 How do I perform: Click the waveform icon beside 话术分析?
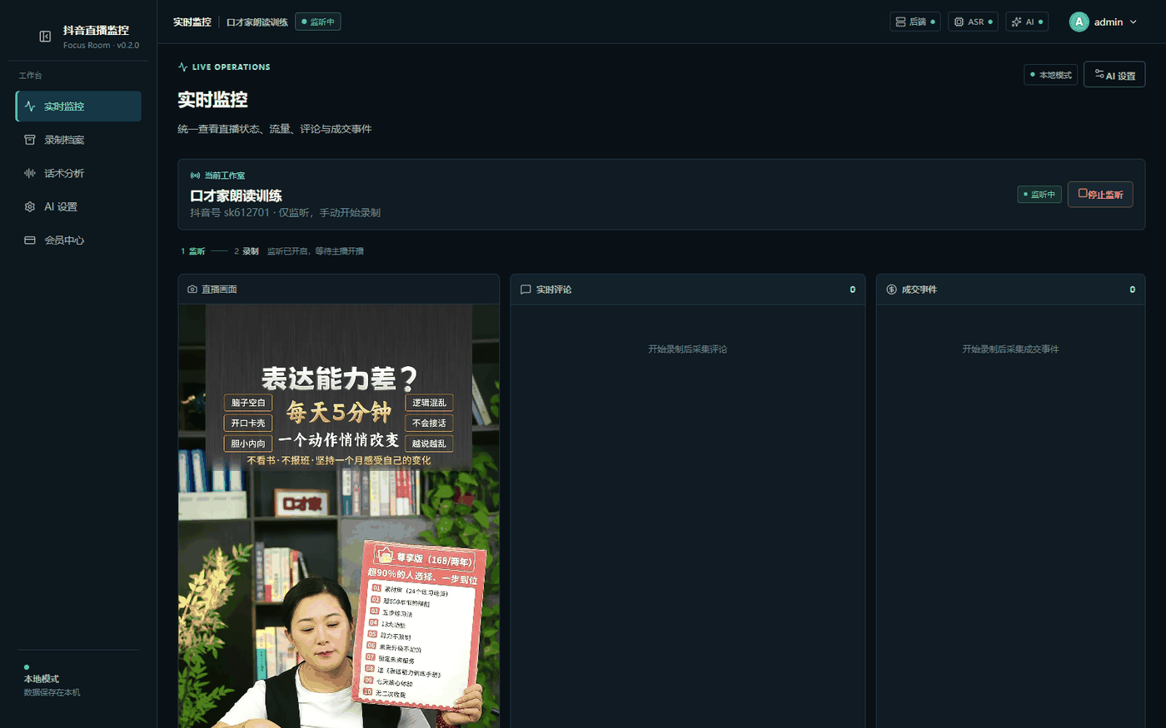(30, 173)
